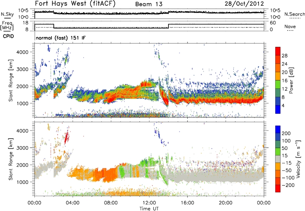305x211 pixels.
Task: Click the 'Nave' legend label
Action: point(290,27)
